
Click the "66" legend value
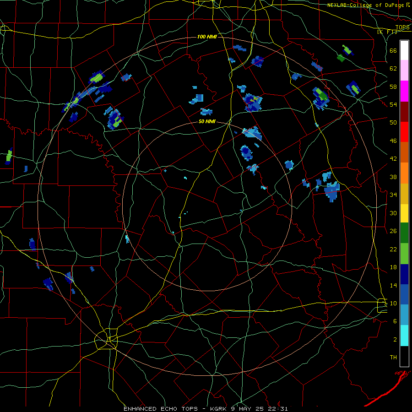tap(393, 51)
